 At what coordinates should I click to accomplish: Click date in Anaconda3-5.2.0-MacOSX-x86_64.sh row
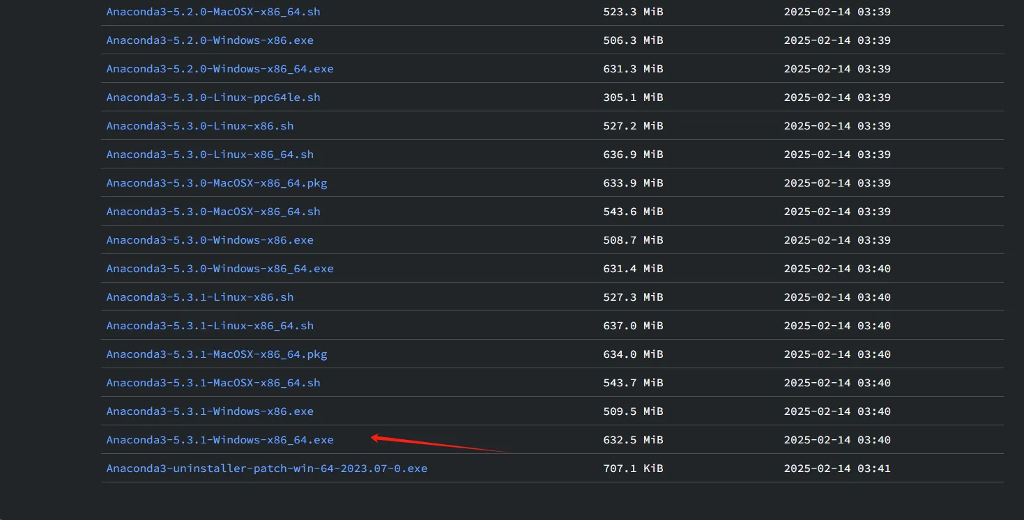point(837,12)
